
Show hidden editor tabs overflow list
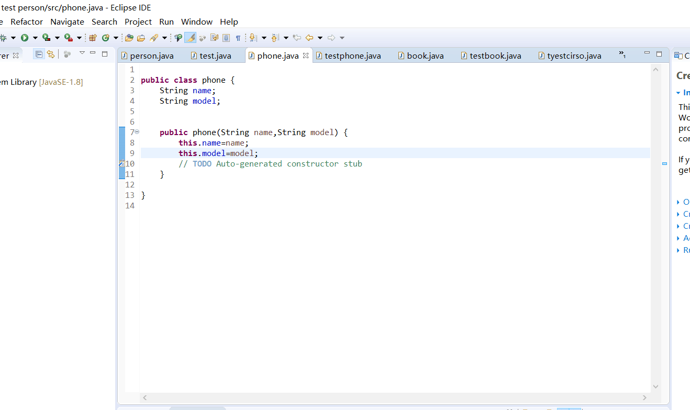pyautogui.click(x=622, y=54)
